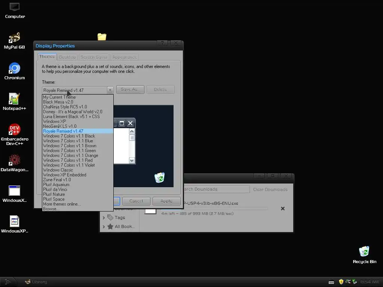This screenshot has height=287, width=383.
Task: Open the DataWagon desktop shortcut
Action: (15, 163)
